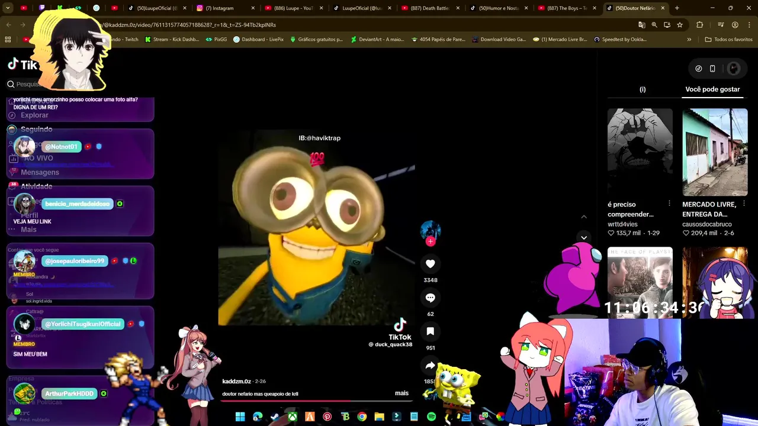Open the 'Speedtest by Ookla' bookmark
758x426 pixels.
tap(620, 40)
